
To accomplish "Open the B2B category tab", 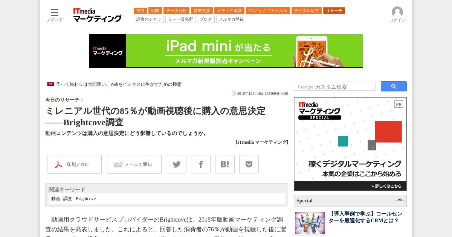I will pos(140,11).
